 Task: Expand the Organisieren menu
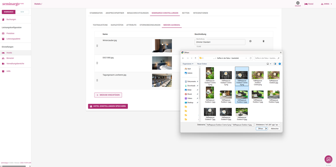[x=188, y=64]
